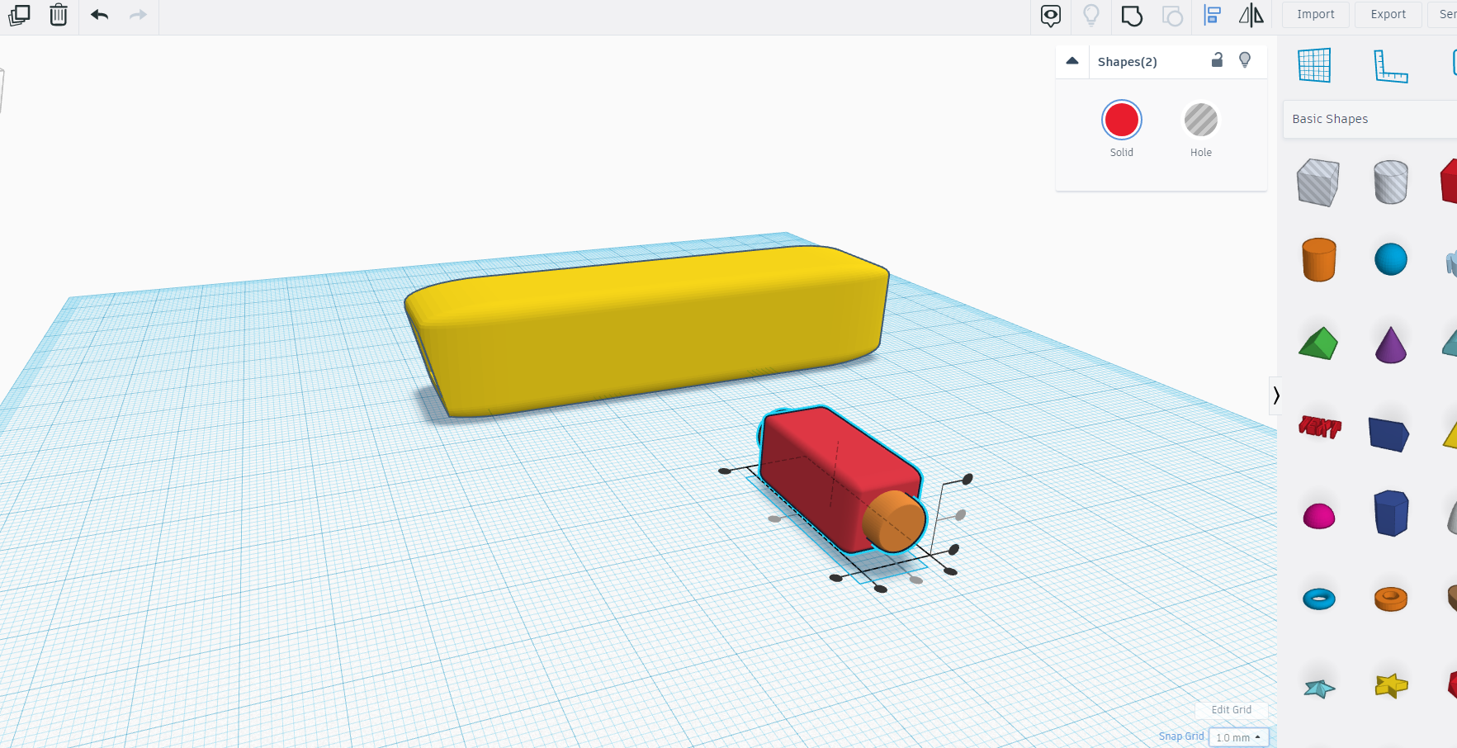The image size is (1457, 748).
Task: Pick the striped hole Box shape
Action: (x=1318, y=182)
